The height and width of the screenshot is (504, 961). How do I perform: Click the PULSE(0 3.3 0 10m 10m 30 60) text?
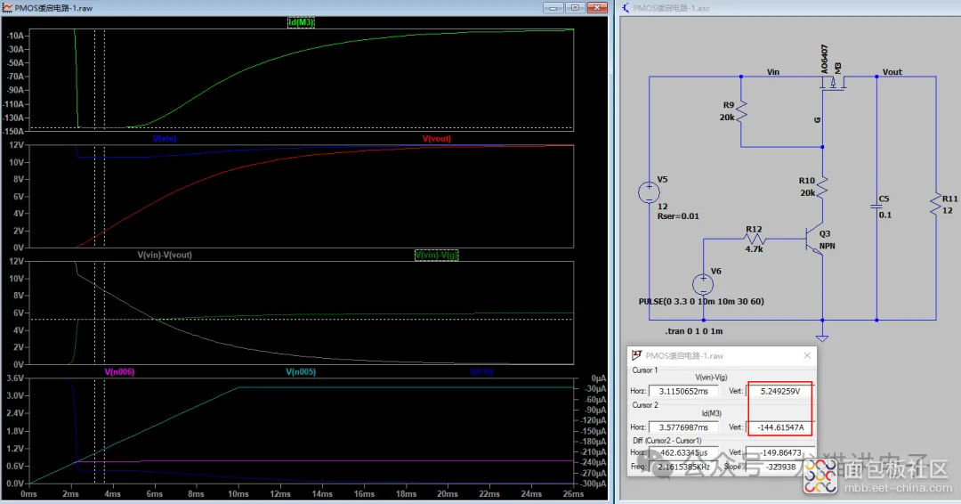(x=701, y=301)
